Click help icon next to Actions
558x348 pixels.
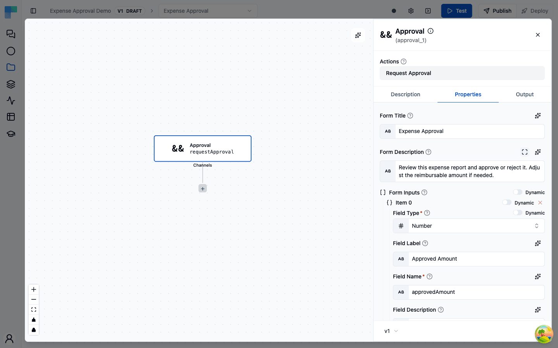[403, 61]
